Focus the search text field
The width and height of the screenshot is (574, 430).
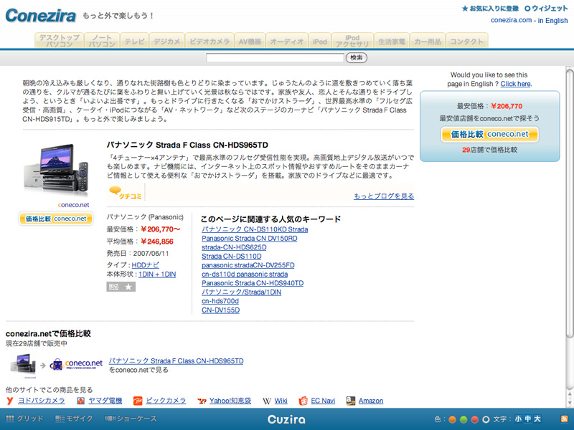pyautogui.click(x=275, y=57)
